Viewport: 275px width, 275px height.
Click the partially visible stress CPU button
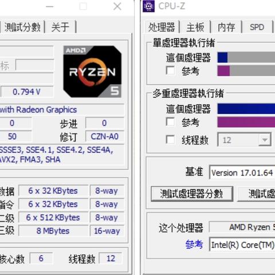pyautogui.click(x=256, y=194)
